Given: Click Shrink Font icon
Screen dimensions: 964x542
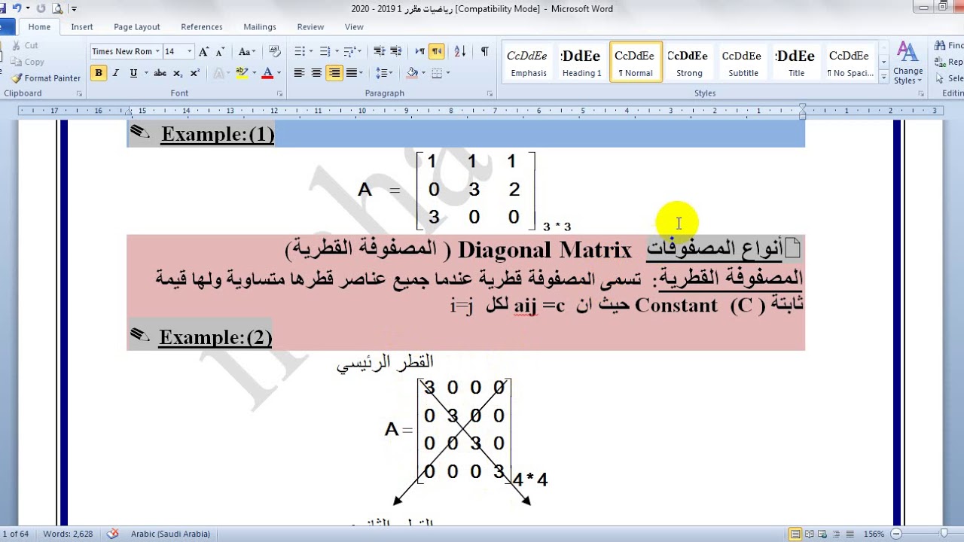Looking at the screenshot, I should 221,51.
